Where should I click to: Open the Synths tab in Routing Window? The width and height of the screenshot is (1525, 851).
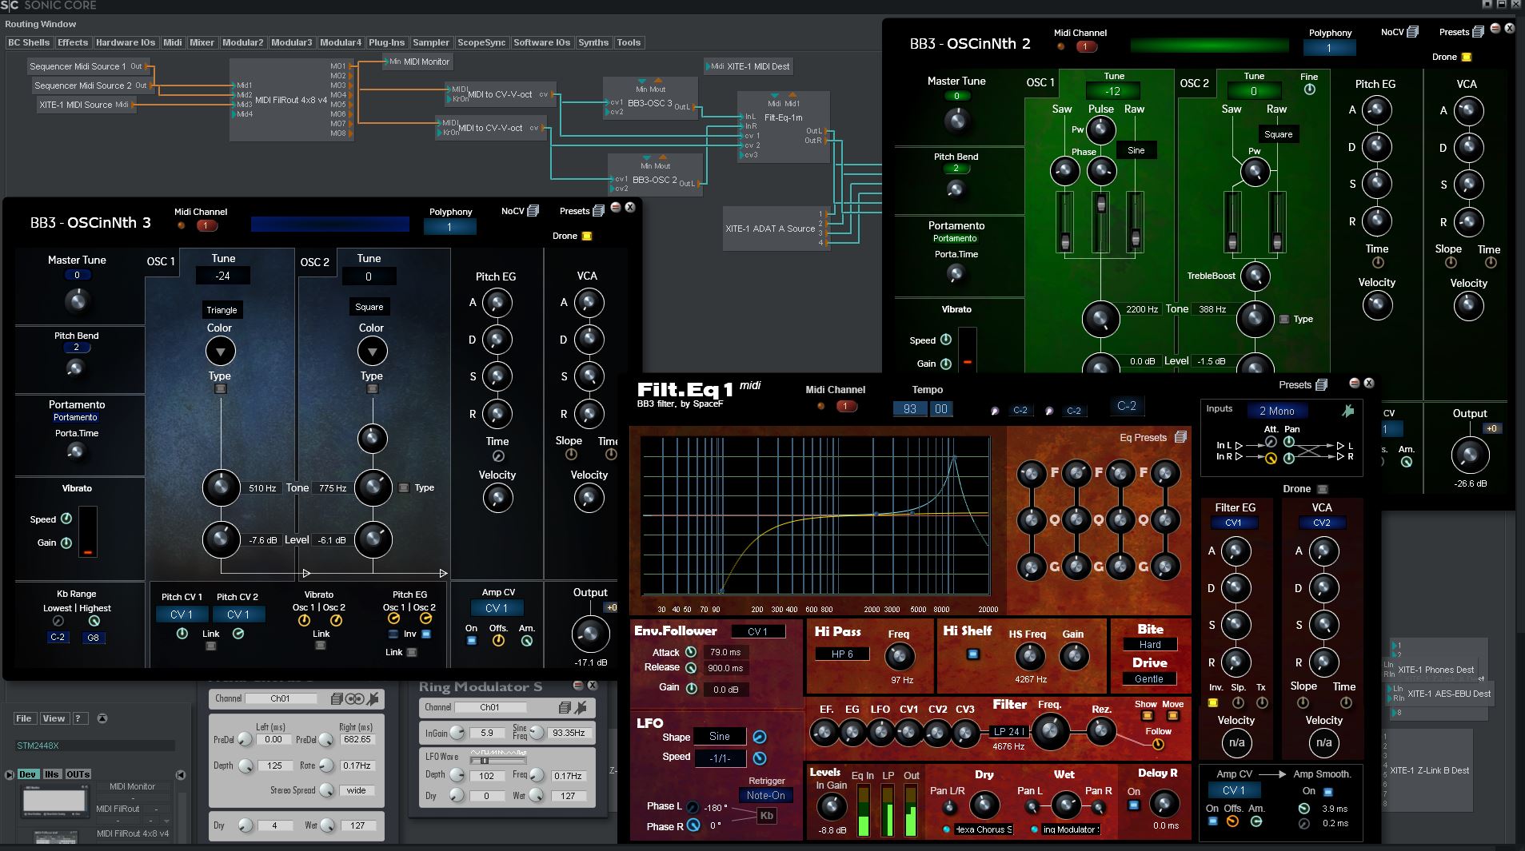click(593, 42)
